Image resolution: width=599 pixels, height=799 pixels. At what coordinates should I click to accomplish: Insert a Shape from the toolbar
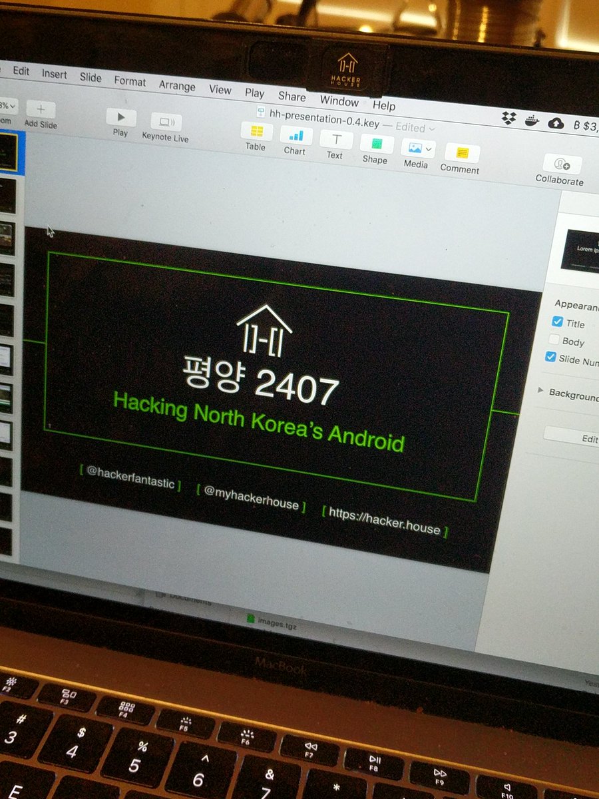pyautogui.click(x=376, y=143)
